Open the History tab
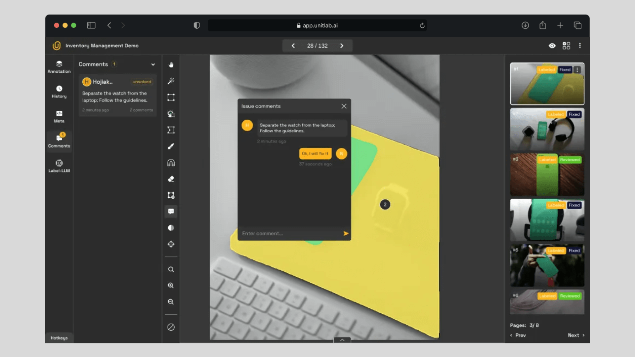 click(59, 92)
